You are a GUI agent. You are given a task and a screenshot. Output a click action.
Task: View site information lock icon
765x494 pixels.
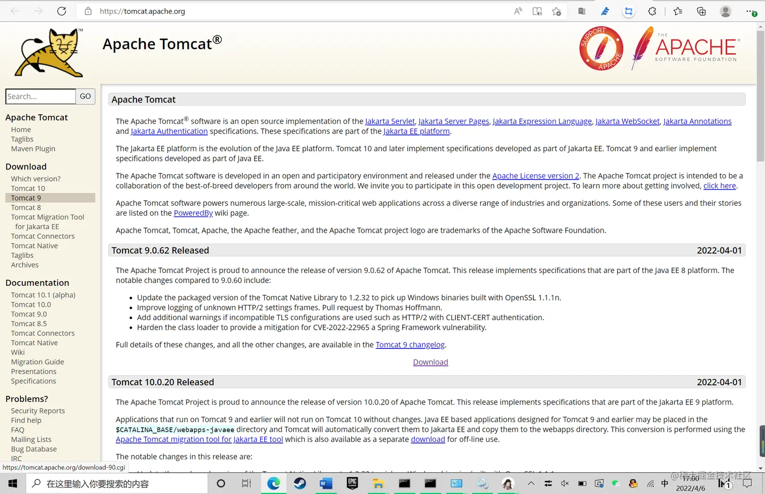pyautogui.click(x=88, y=11)
